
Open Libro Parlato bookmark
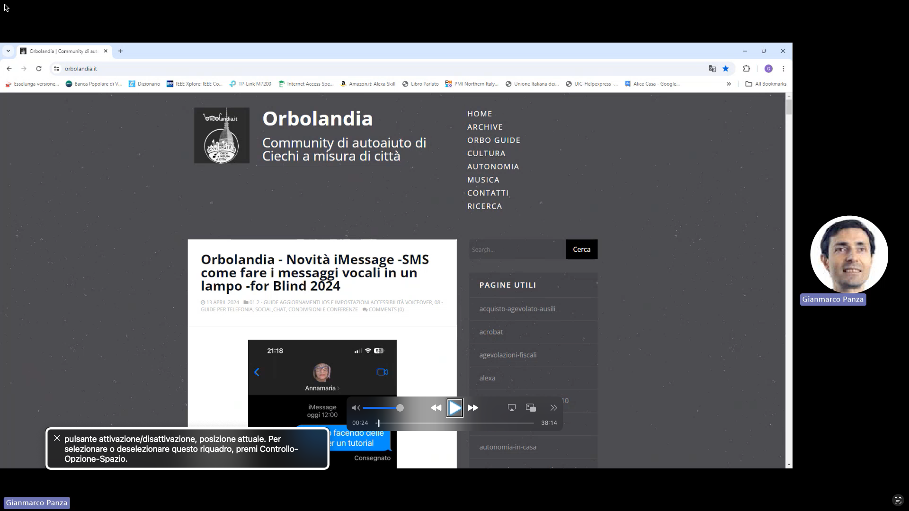[x=420, y=84]
